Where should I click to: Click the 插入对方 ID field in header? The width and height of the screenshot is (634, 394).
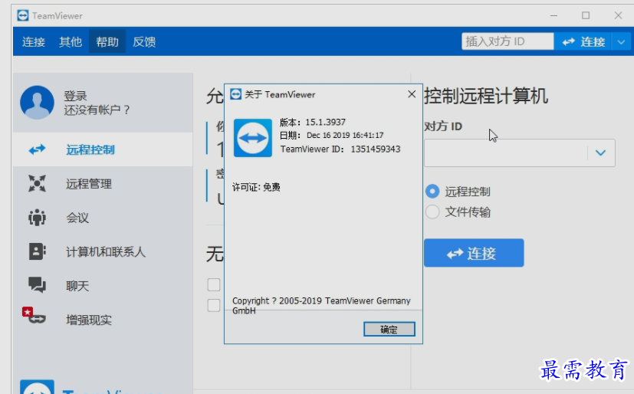(x=508, y=41)
